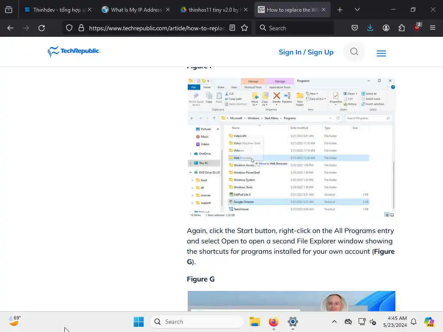Open the Firefox downloads panel
443x332 pixels.
point(370,28)
